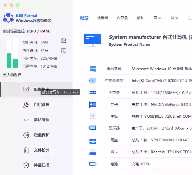The height and width of the screenshot is (175, 192).
Task: Click the battery icon in 电池 row
Action: pyautogui.click(x=93, y=164)
